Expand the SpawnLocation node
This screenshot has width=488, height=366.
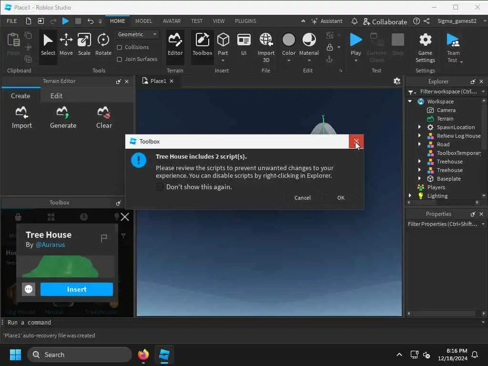(x=419, y=127)
